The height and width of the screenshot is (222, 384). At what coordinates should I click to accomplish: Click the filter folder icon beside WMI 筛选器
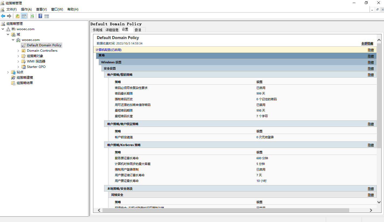pos(23,61)
